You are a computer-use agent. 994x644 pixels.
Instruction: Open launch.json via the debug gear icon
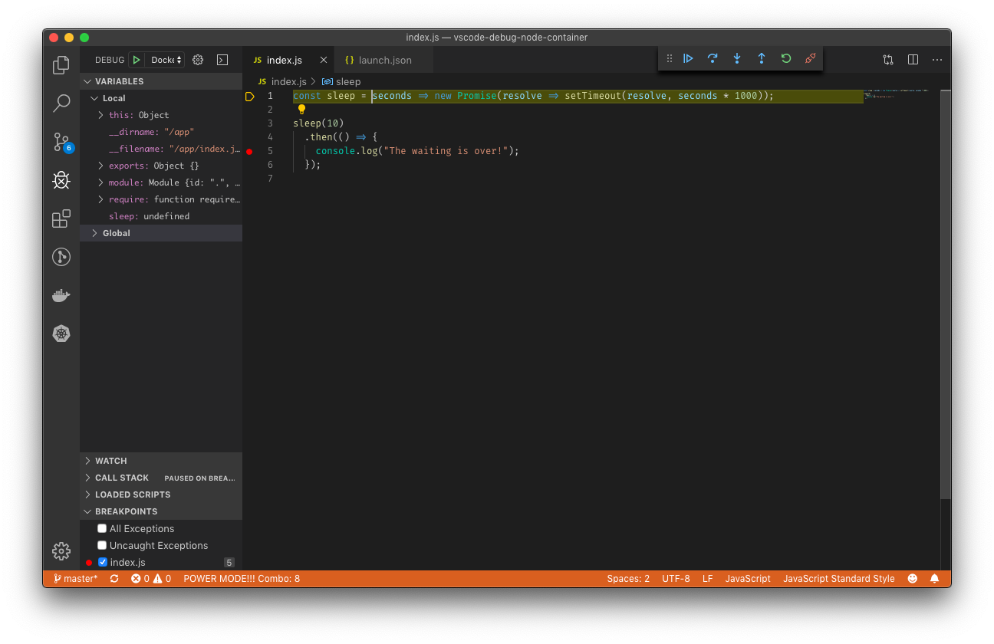tap(198, 60)
